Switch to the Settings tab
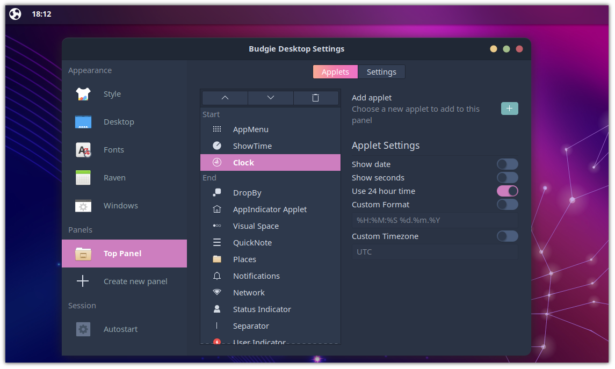 pyautogui.click(x=381, y=71)
